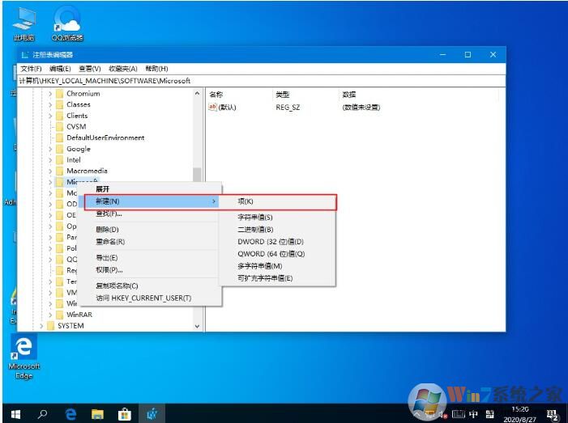The image size is (568, 423).
Task: Expand the Intel tree node
Action: [x=50, y=160]
